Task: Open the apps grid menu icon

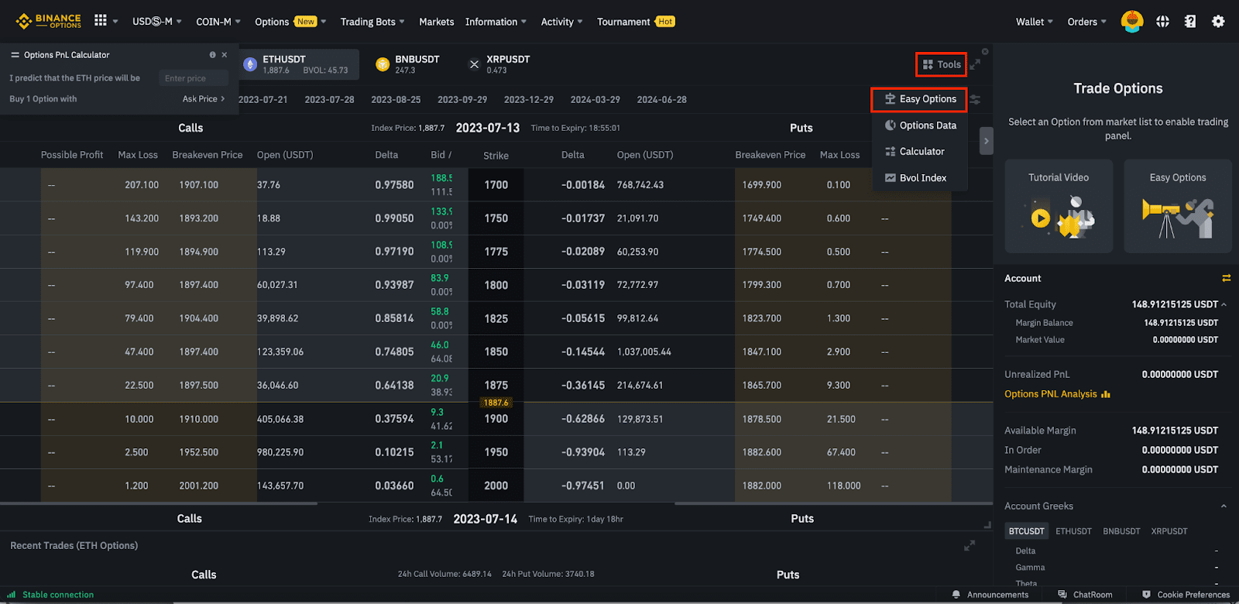Action: (101, 21)
